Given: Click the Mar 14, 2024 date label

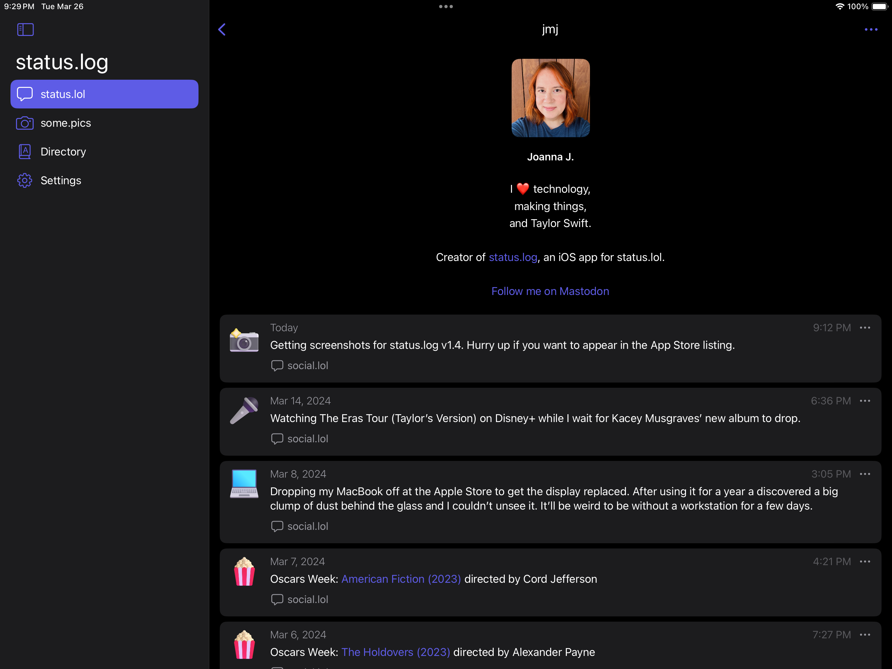Looking at the screenshot, I should click(x=300, y=401).
